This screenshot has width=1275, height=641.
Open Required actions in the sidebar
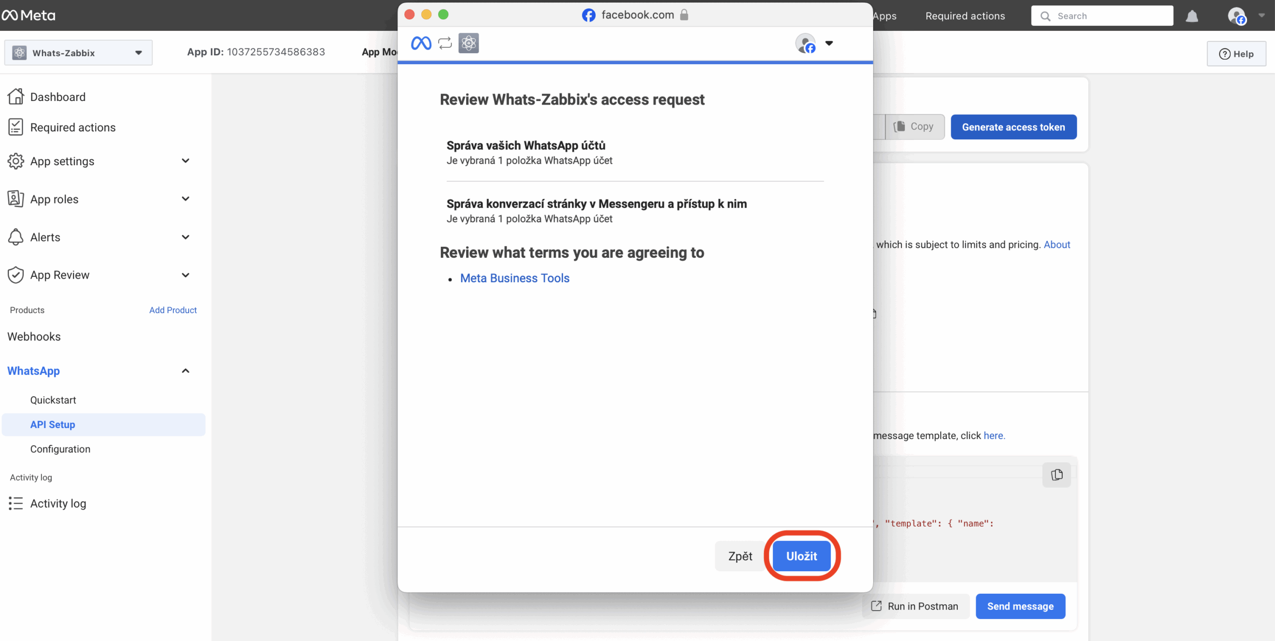pyautogui.click(x=73, y=127)
